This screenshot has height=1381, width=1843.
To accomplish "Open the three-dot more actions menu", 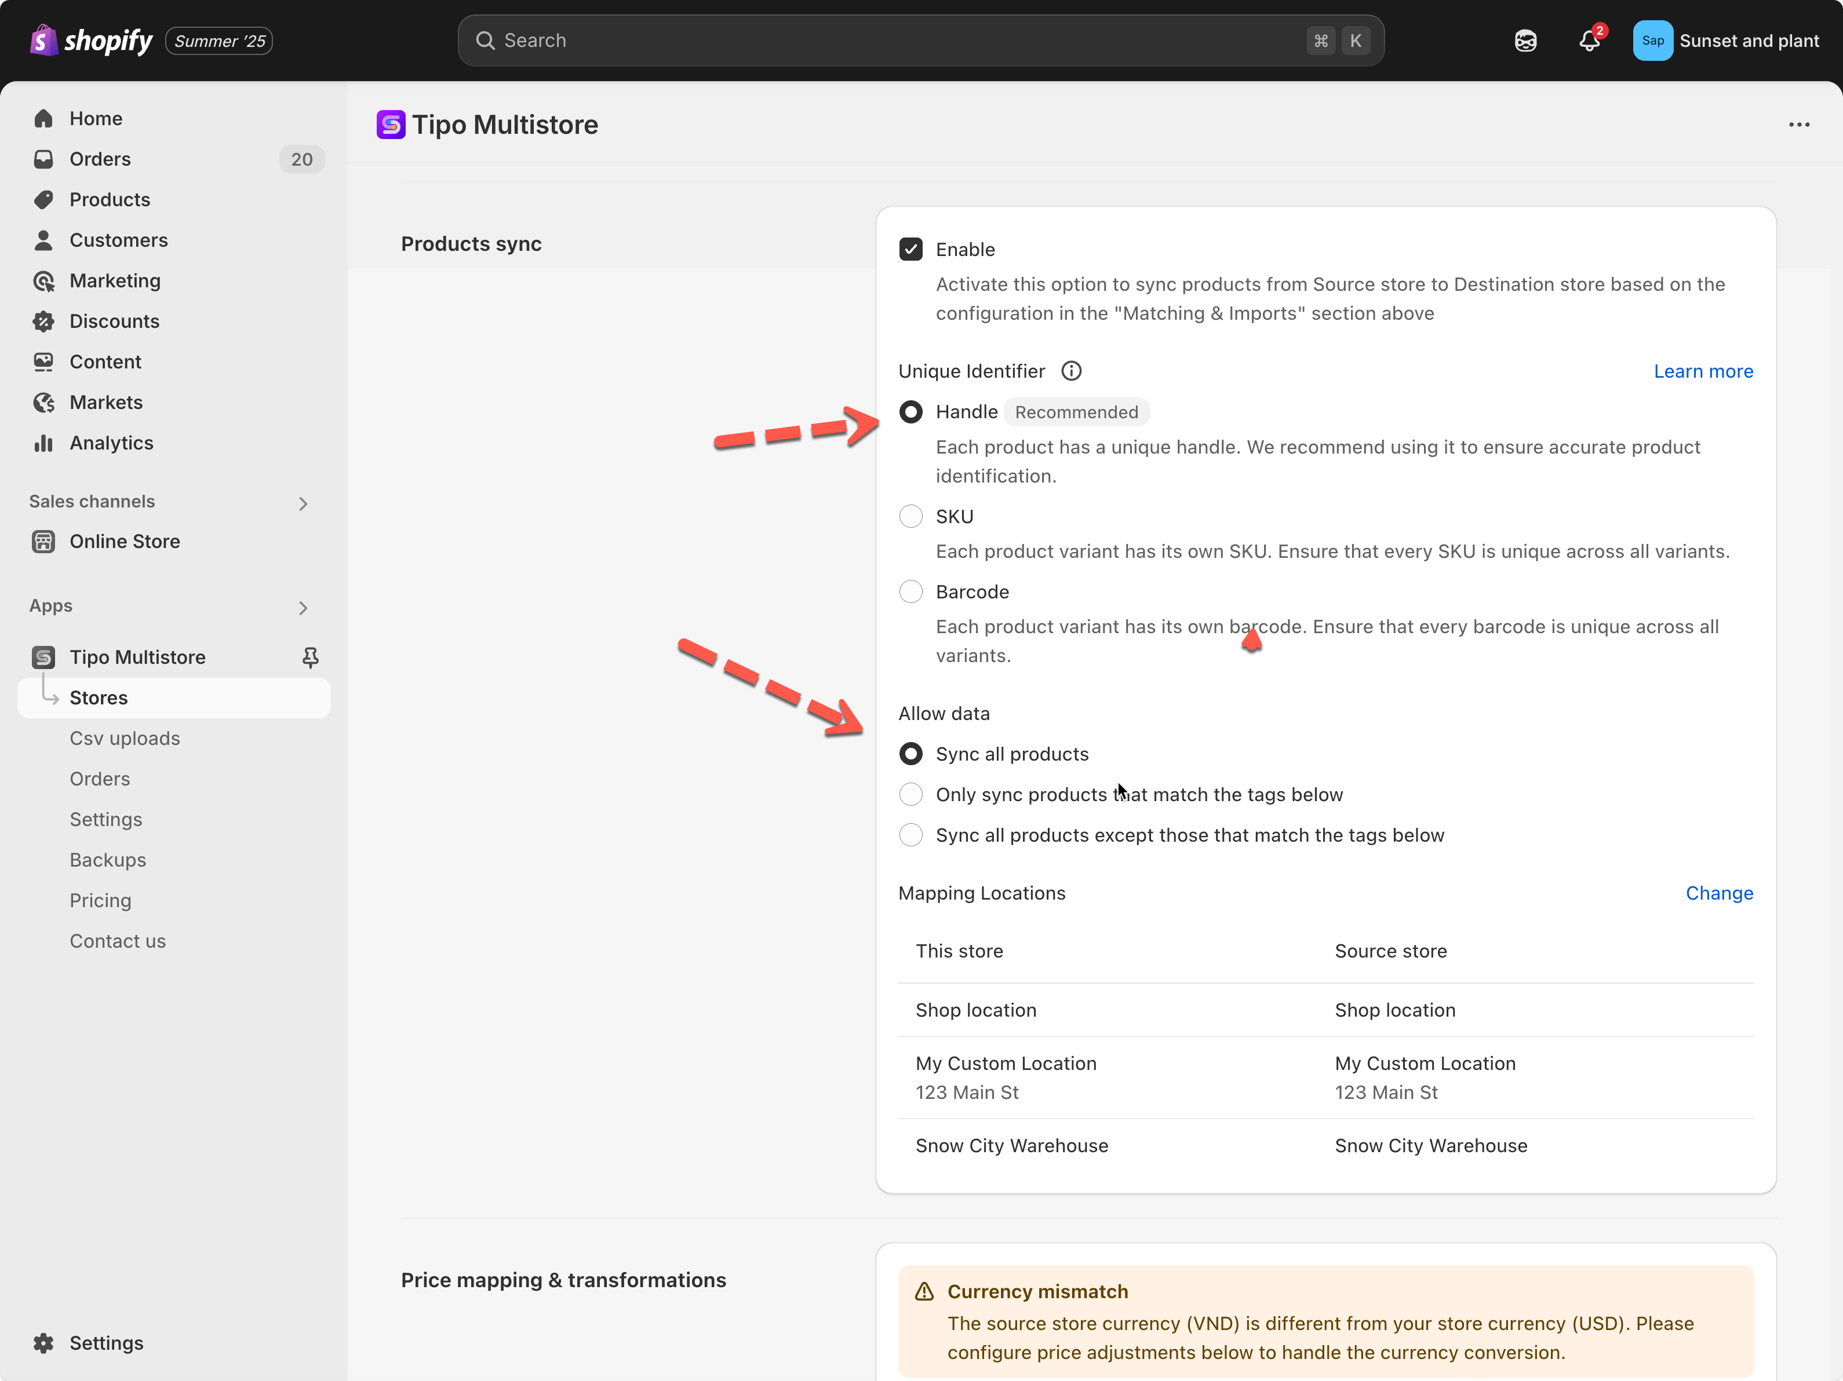I will [1799, 125].
